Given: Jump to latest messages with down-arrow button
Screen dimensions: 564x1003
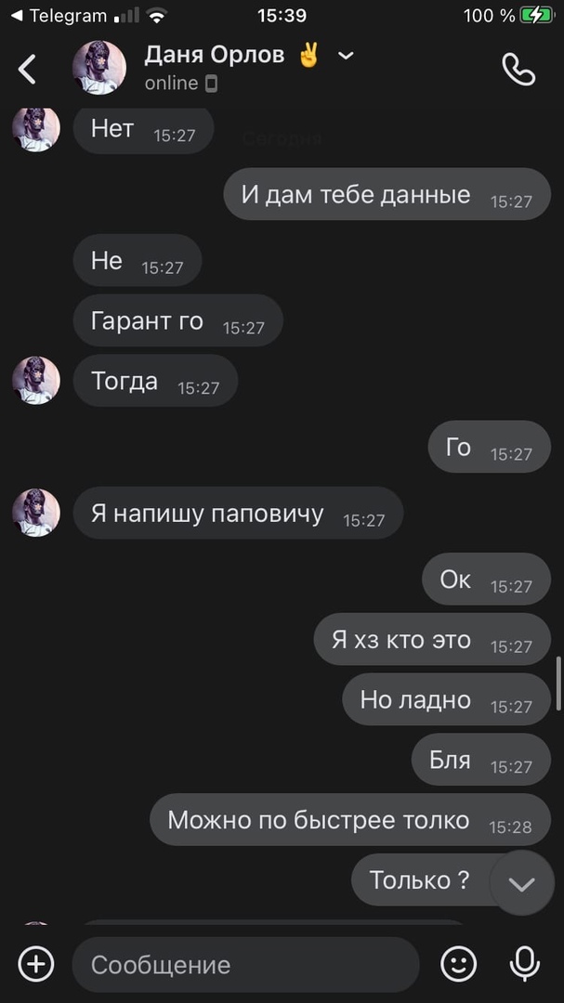Looking at the screenshot, I should 522,883.
